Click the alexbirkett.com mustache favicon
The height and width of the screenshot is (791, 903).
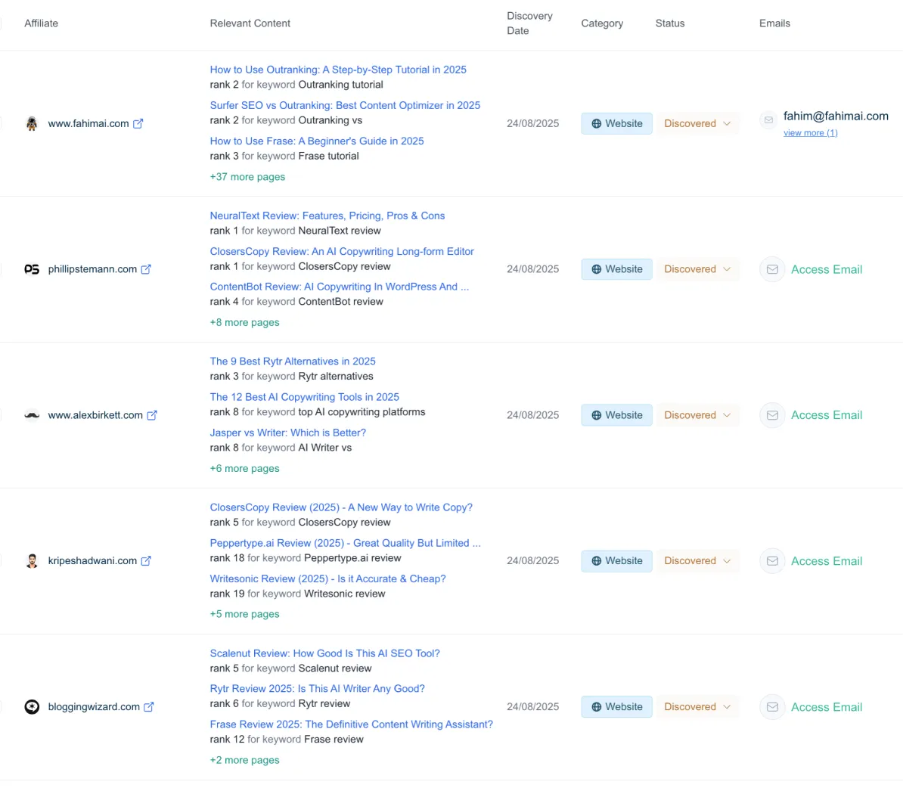point(32,415)
